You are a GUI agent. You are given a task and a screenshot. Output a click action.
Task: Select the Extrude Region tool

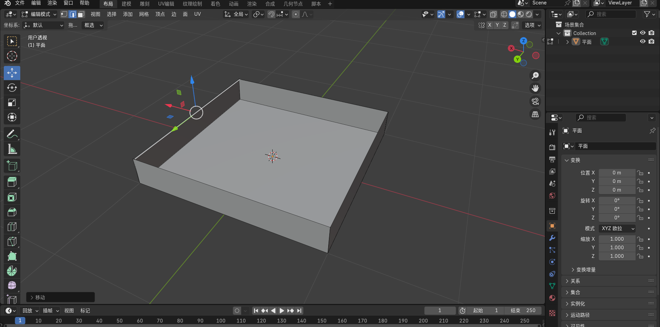(12, 182)
